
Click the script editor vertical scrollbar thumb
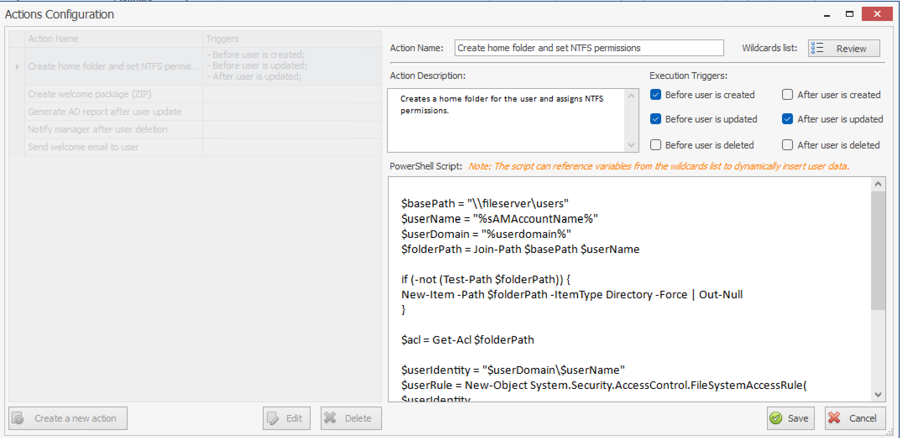click(878, 251)
